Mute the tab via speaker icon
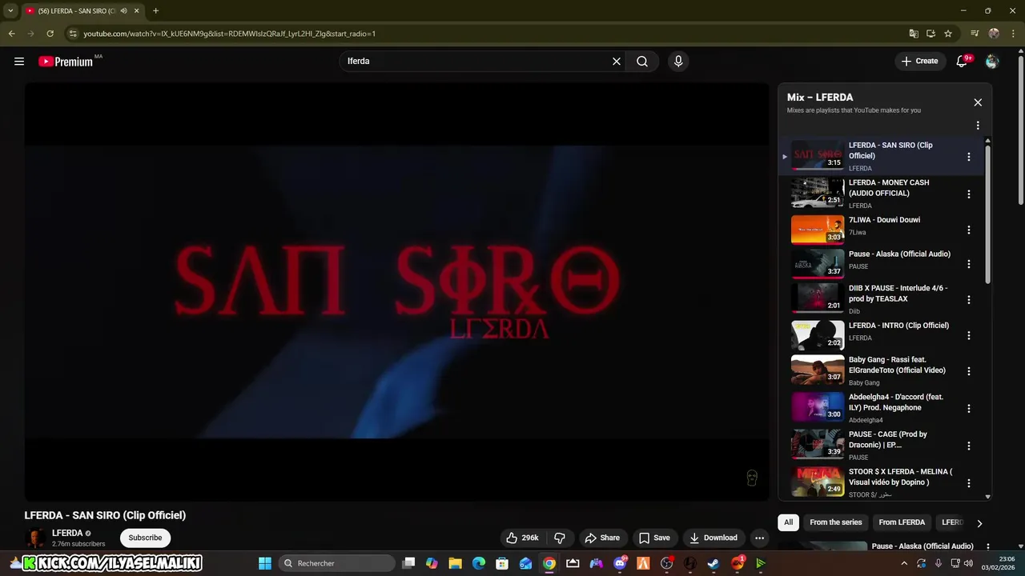Image resolution: width=1025 pixels, height=576 pixels. 123,11
